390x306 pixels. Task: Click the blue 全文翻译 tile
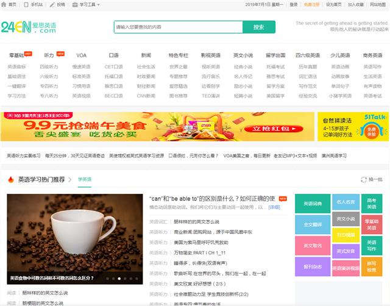point(313,225)
